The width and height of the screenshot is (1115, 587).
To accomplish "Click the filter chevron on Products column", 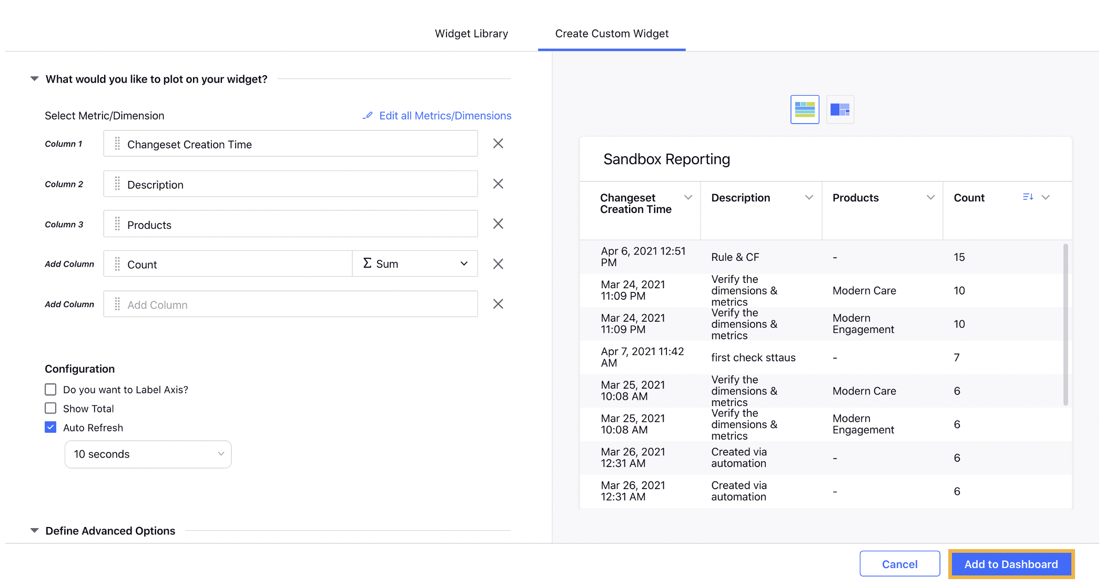I will click(x=928, y=198).
